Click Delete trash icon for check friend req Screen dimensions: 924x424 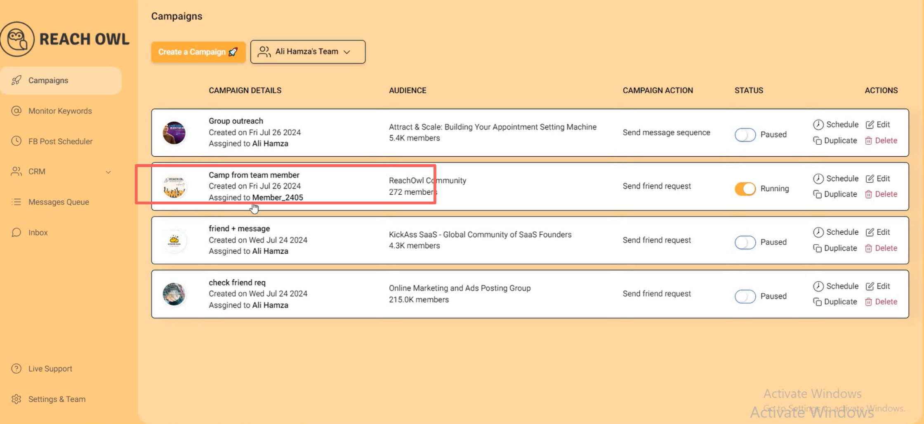click(x=868, y=302)
